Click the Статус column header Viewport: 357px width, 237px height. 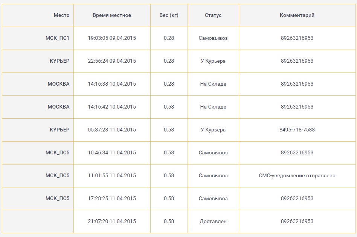click(x=213, y=15)
